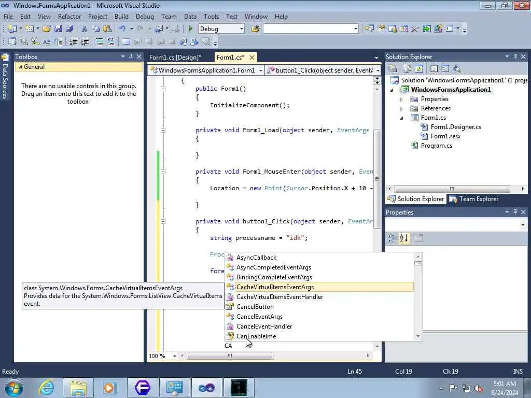Open the 100 % zoom dropdown
Screen dimensions: 531x398
coord(175,356)
